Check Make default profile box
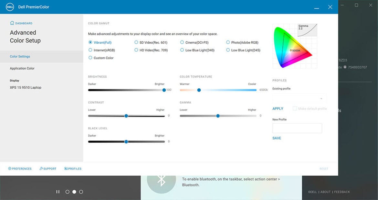Image resolution: width=378 pixels, height=200 pixels. [x=295, y=108]
